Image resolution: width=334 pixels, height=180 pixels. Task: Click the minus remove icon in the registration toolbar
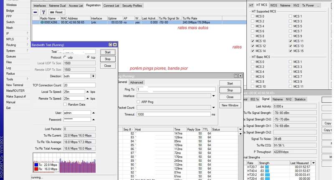(x=35, y=12)
